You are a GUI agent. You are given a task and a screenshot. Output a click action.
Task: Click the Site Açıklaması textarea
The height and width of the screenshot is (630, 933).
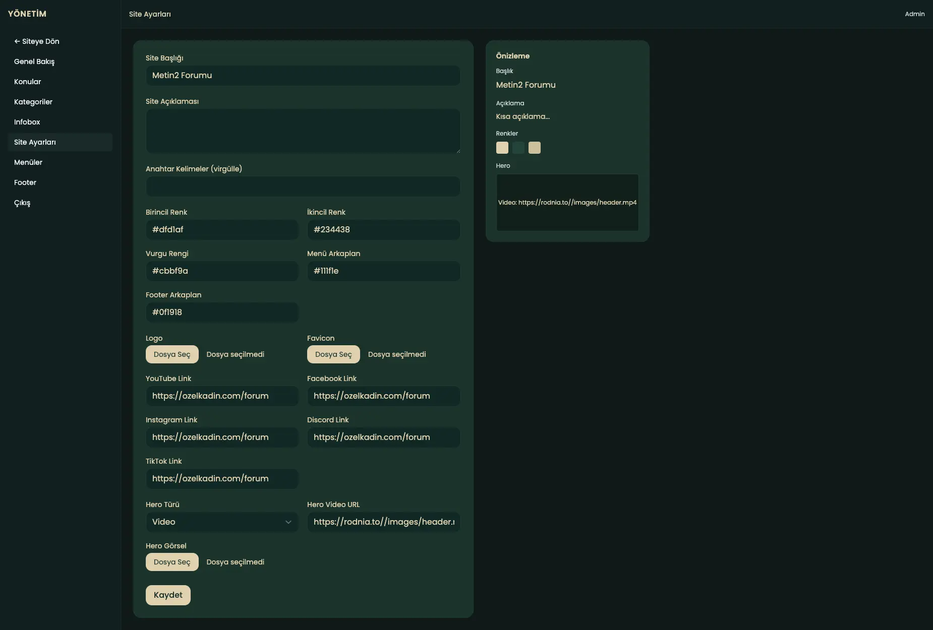coord(303,131)
